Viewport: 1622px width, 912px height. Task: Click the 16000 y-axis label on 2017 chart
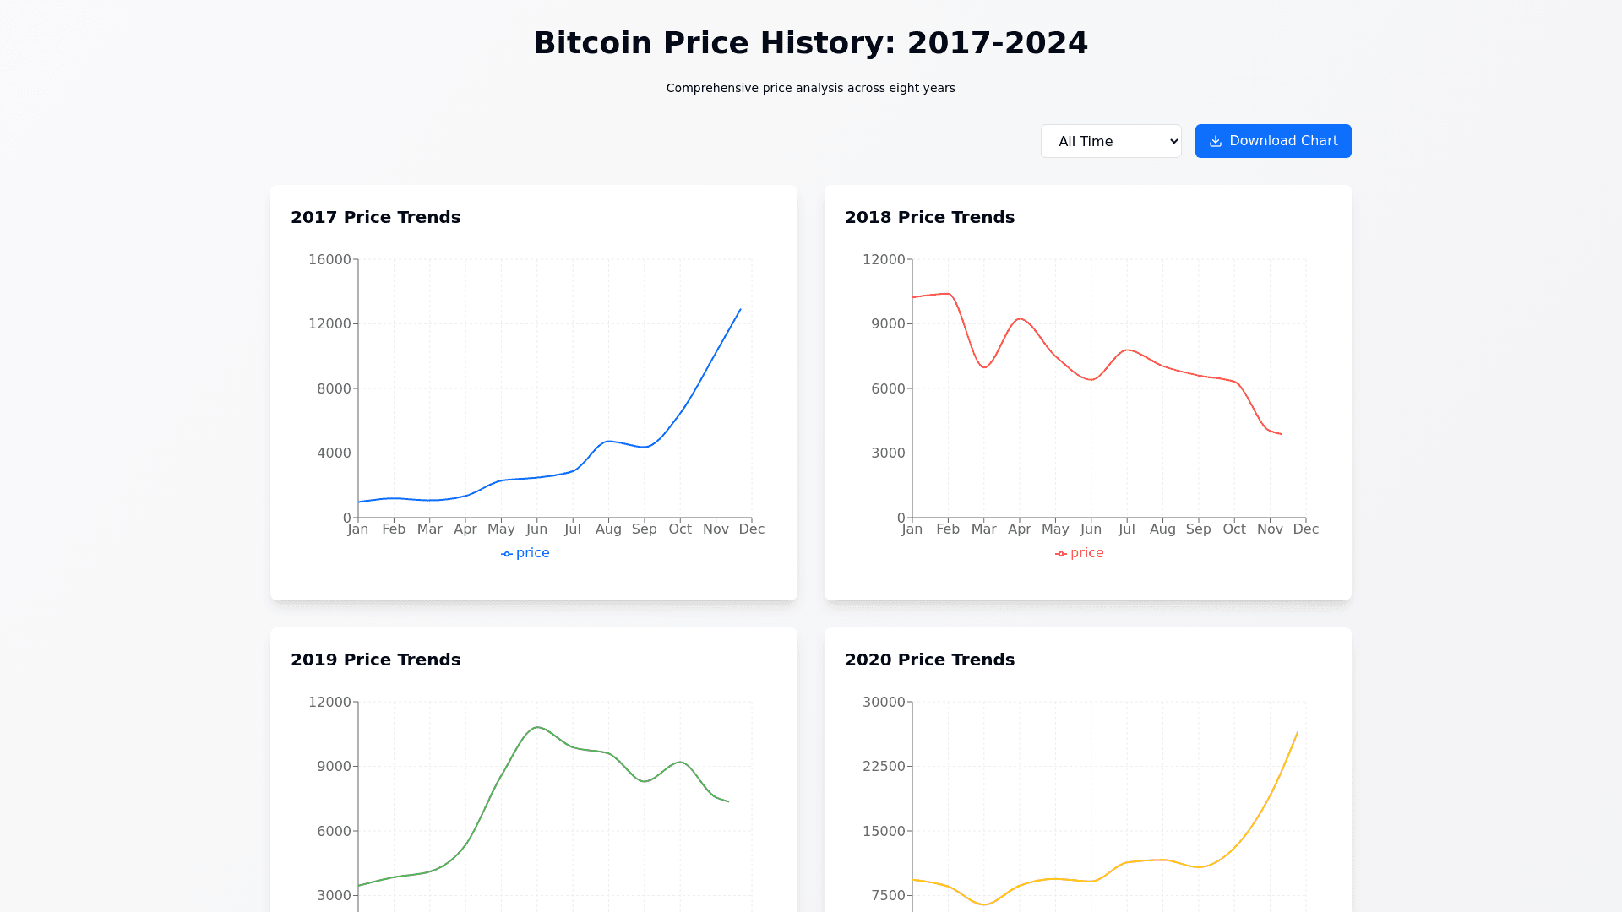(x=329, y=259)
